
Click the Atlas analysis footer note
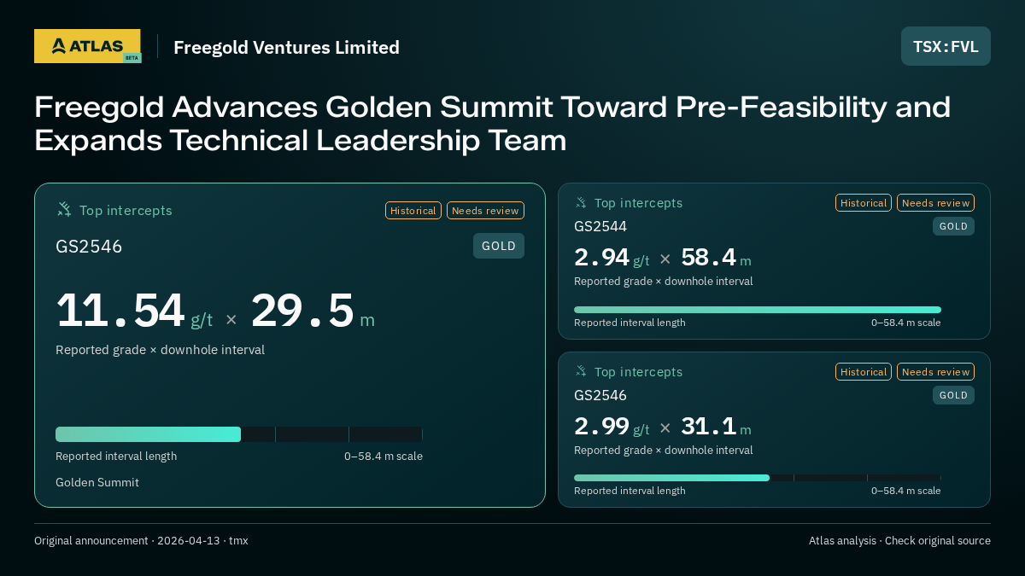coord(899,540)
